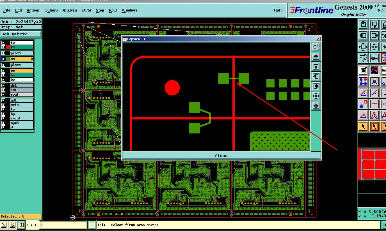Toggle the checkbox for layer ts
Viewport: 386px width, 231px height.
point(3,47)
